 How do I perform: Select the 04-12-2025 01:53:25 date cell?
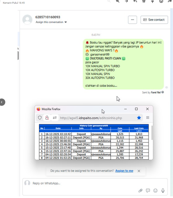coord(58,158)
